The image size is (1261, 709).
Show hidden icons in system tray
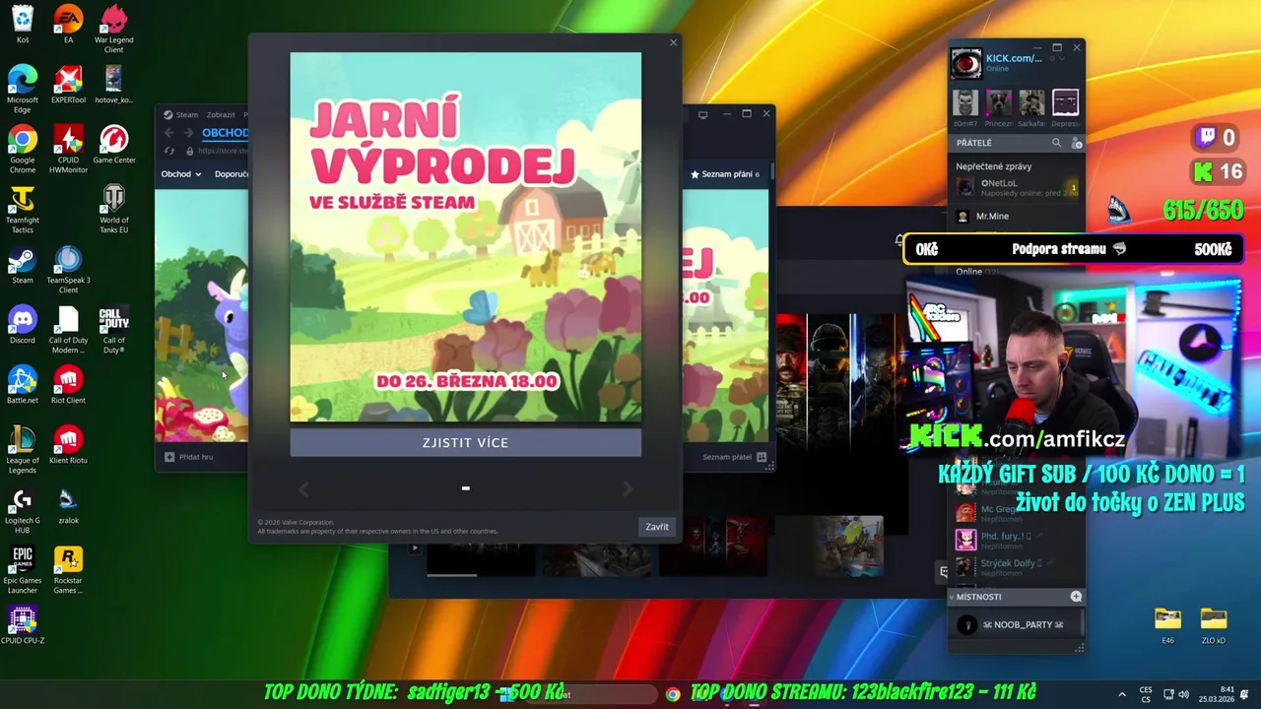click(1121, 694)
